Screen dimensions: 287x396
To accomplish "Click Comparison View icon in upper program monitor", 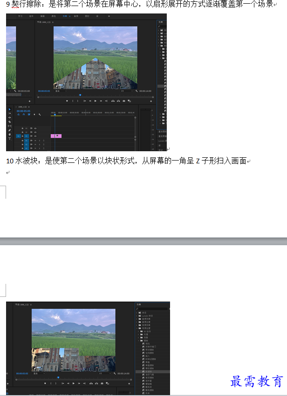I will (129, 101).
